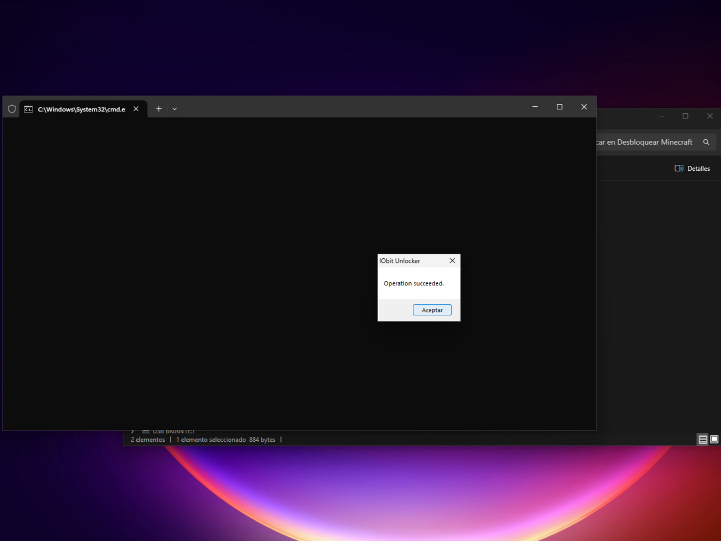Switch File Explorer to large thumbnails view

tap(714, 440)
